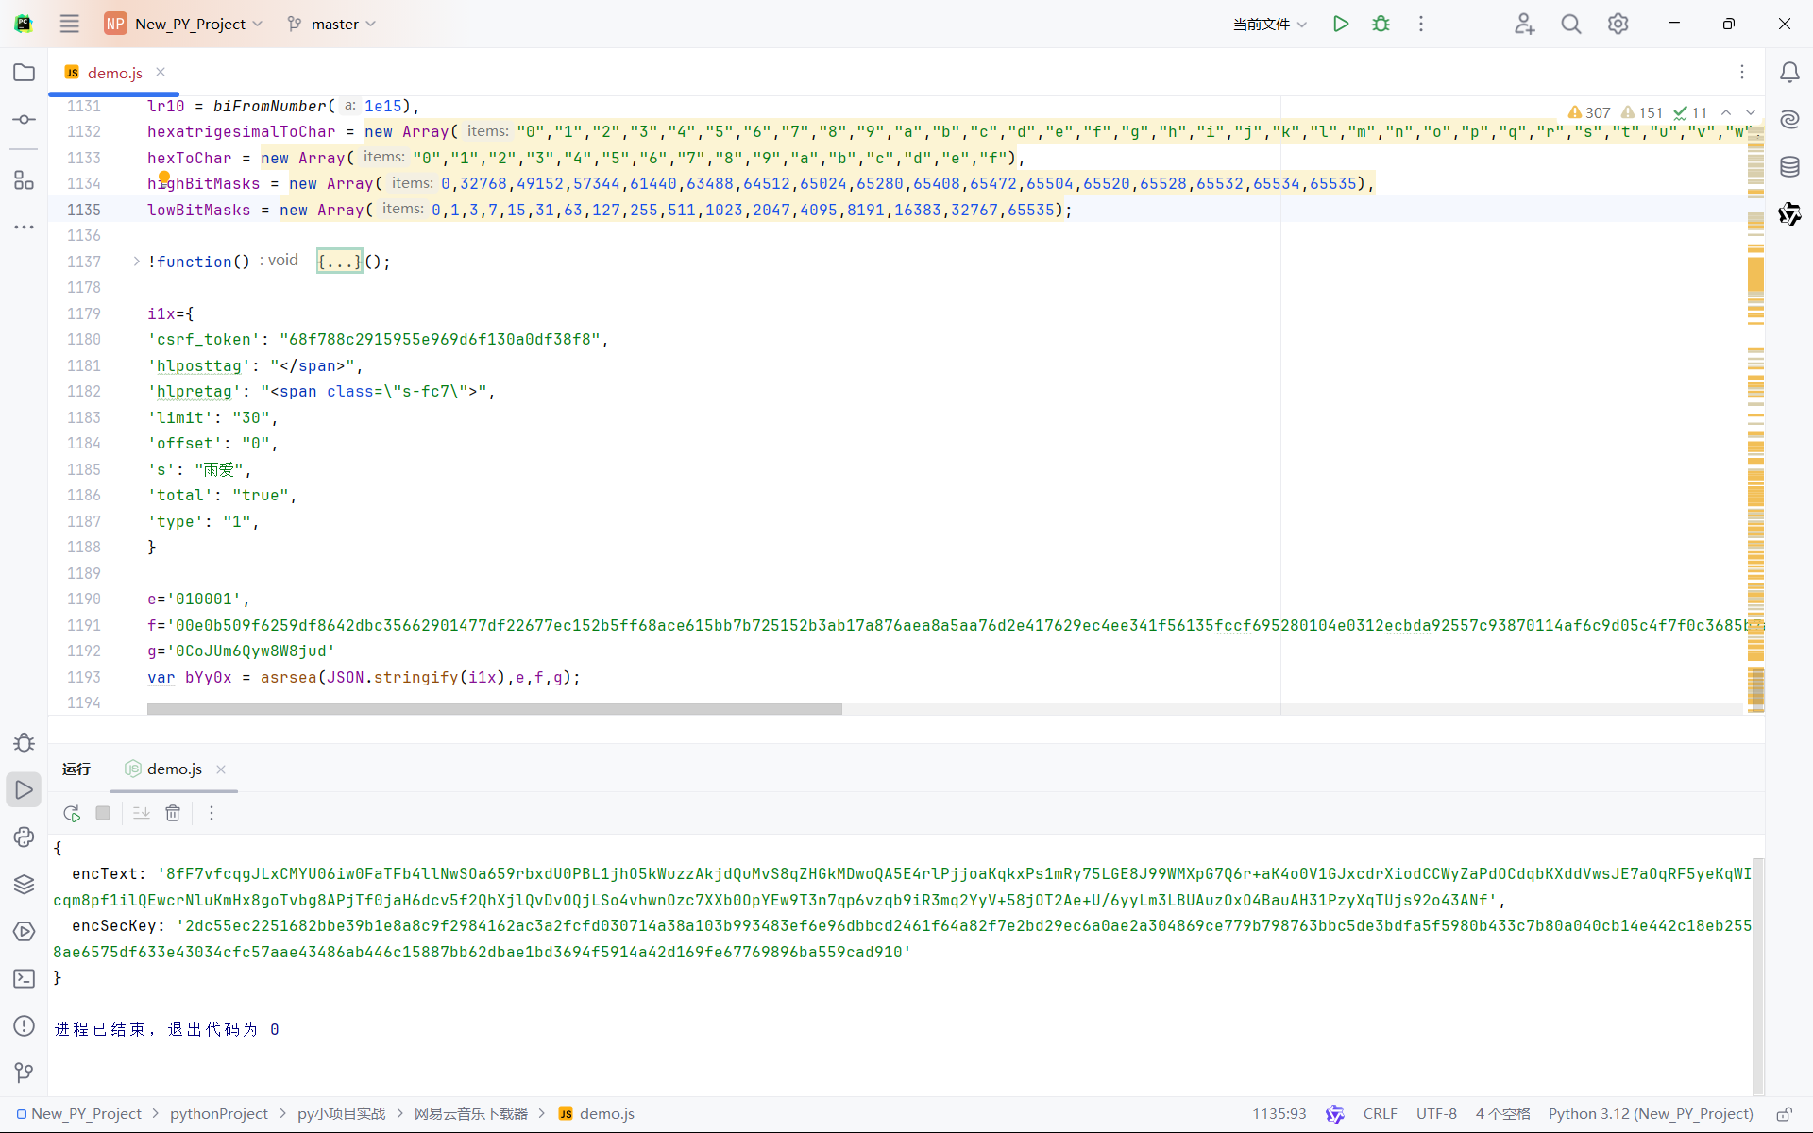Open the Notifications bell panel
The width and height of the screenshot is (1813, 1133).
(1789, 73)
